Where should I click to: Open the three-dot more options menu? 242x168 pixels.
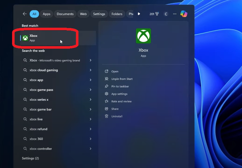pos(175,14)
